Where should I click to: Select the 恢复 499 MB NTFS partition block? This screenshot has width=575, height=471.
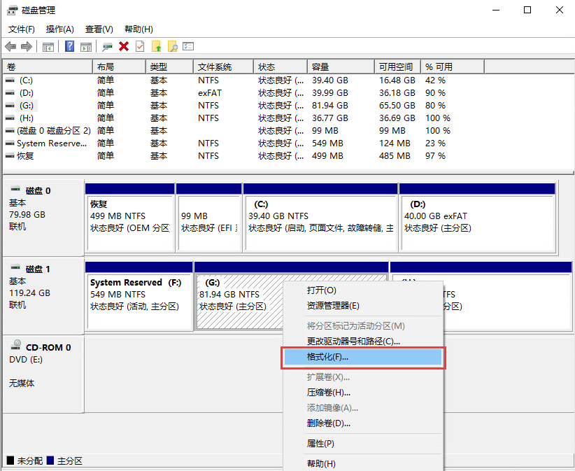(130, 218)
